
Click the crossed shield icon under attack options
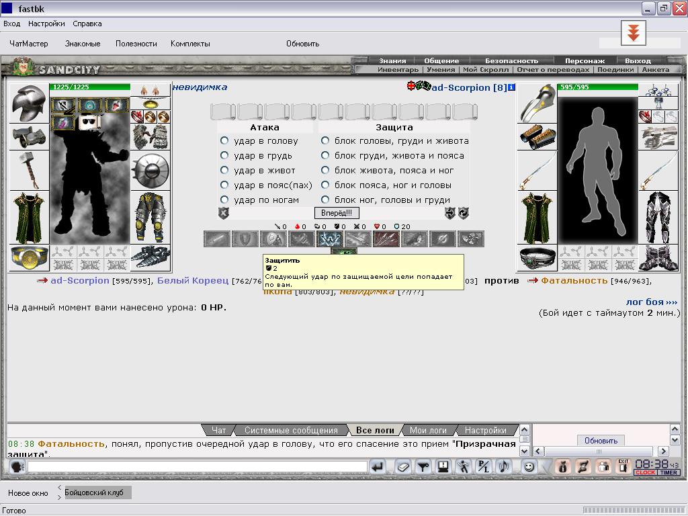(224, 213)
